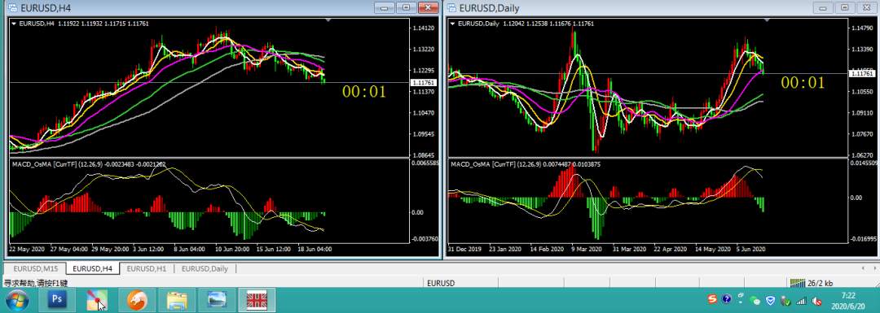Viewport: 880px width, 313px height.
Task: Minimize the EURUSD,Daily chart window
Action: pyautogui.click(x=824, y=8)
